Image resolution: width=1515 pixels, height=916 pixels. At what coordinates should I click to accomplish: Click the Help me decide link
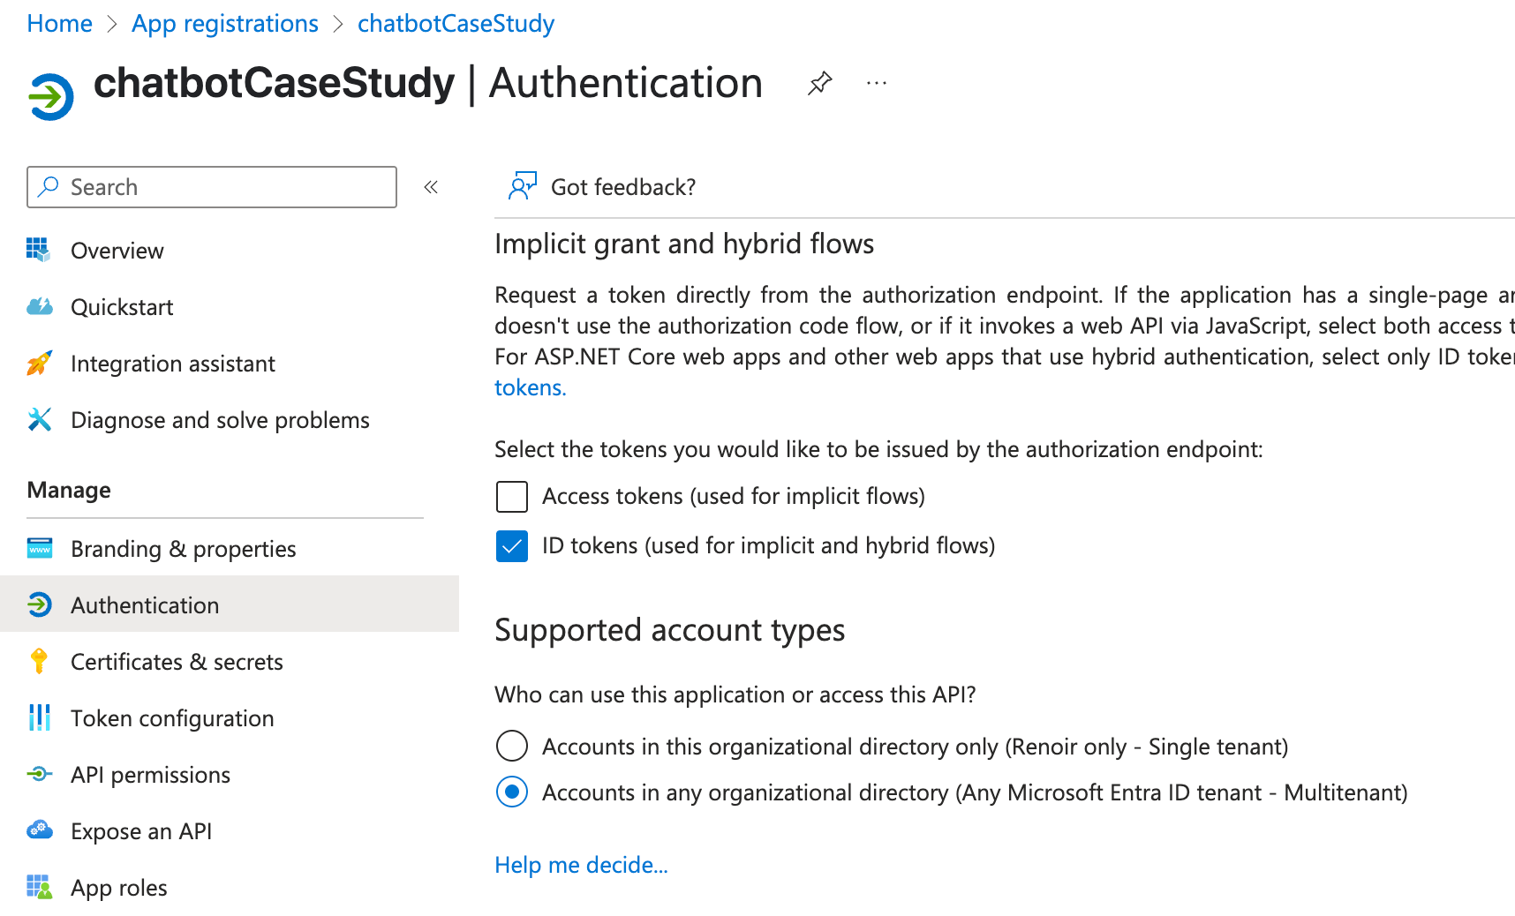click(x=581, y=865)
